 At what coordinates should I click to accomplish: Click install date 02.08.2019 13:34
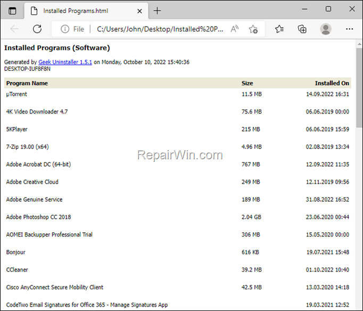327,147
